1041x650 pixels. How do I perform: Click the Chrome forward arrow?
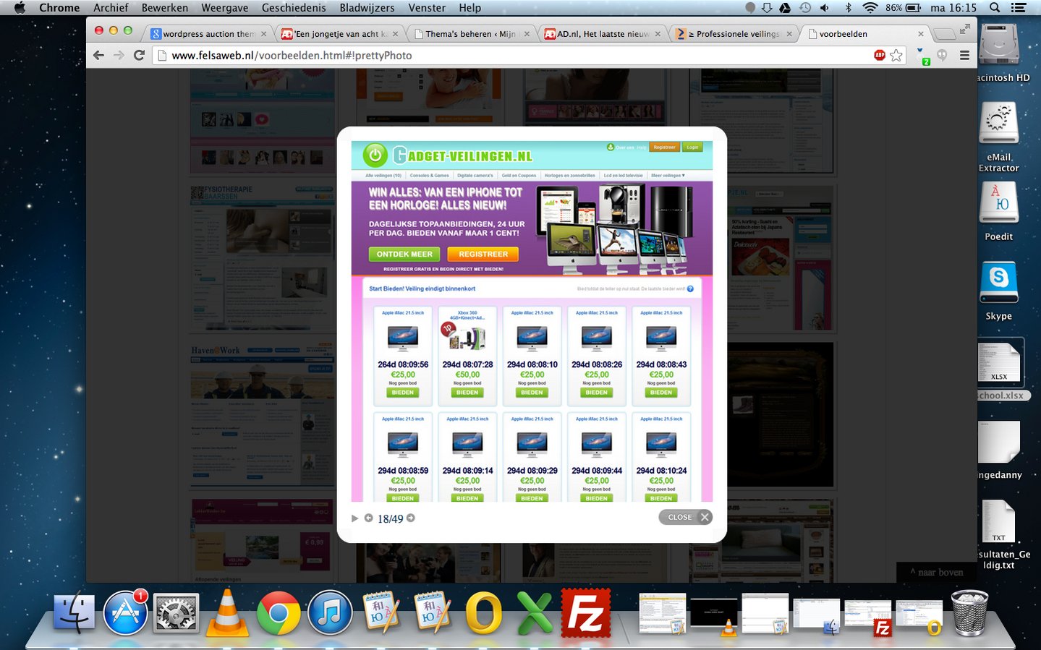click(119, 55)
